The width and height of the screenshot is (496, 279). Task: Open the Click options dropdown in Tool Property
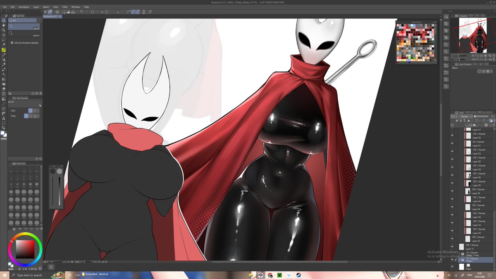(x=38, y=111)
